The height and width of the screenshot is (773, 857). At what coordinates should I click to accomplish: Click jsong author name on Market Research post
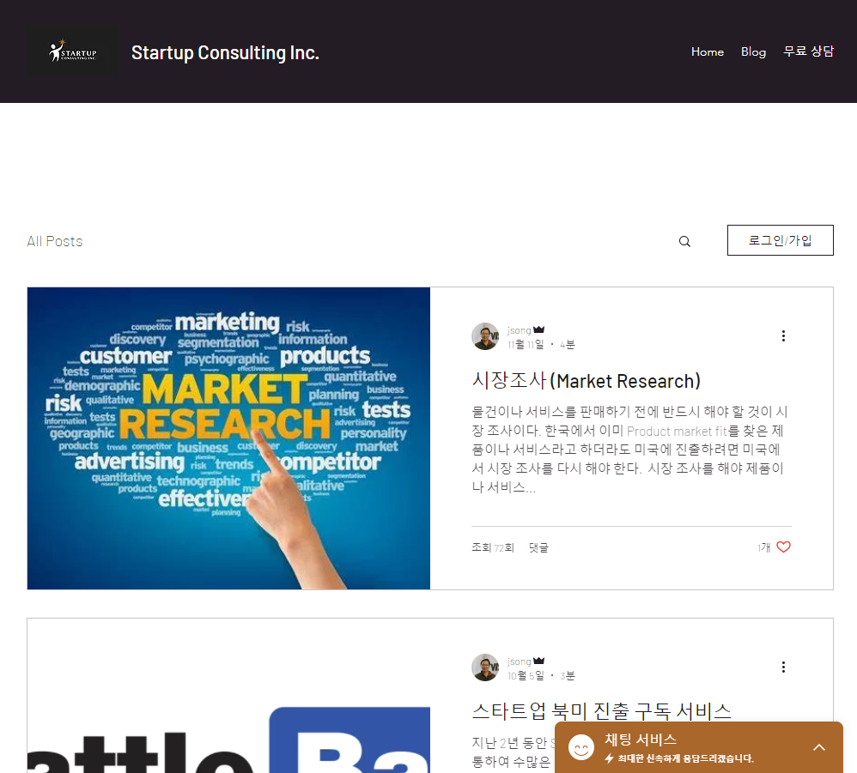520,330
